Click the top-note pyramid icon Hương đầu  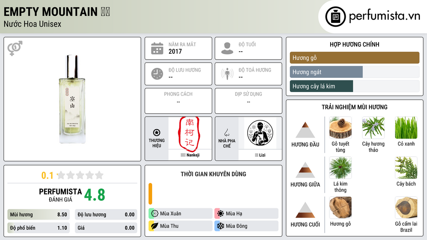point(305,130)
